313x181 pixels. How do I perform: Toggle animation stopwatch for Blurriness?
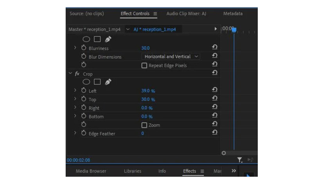[x=84, y=48]
